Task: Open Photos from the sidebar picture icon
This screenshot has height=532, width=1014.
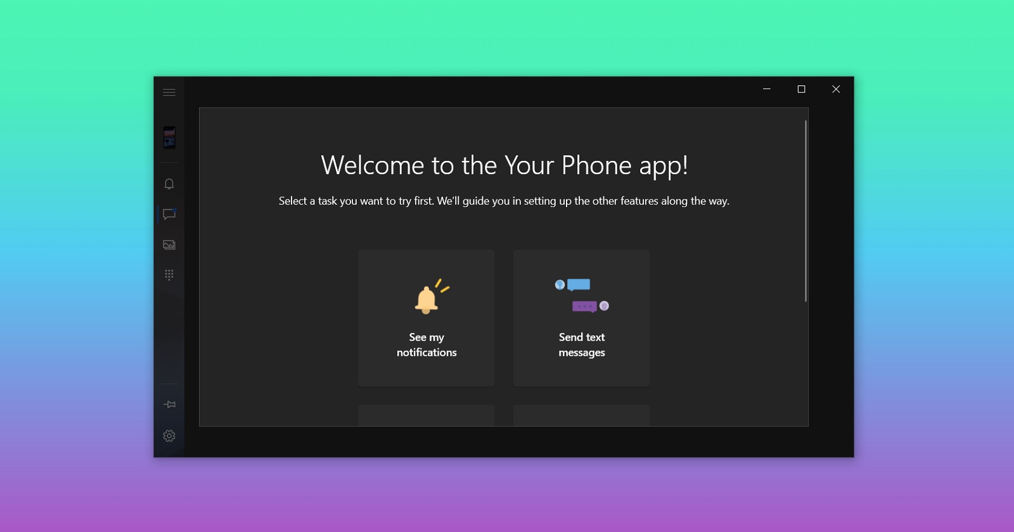Action: click(169, 244)
